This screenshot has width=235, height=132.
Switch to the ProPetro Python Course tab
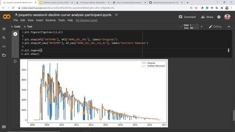pyautogui.click(x=56, y=3)
